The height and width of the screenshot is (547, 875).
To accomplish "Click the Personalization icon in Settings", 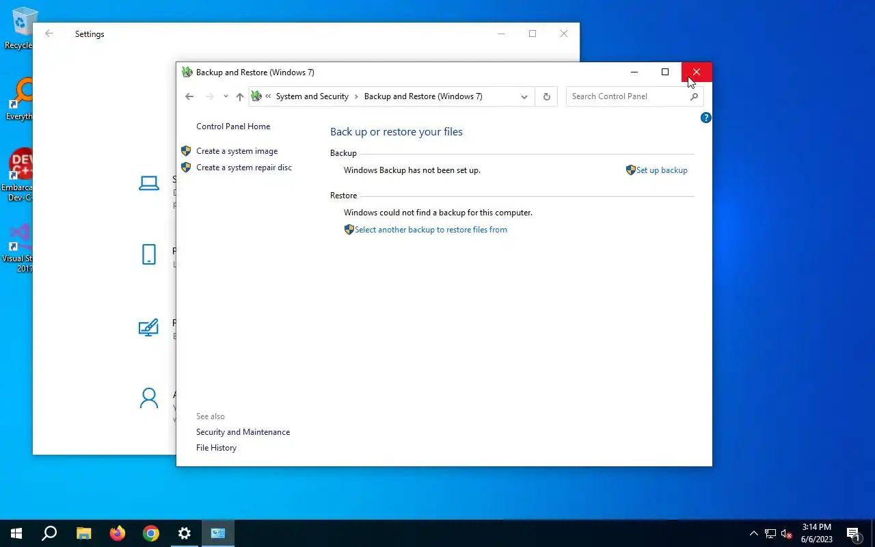I will coord(148,327).
